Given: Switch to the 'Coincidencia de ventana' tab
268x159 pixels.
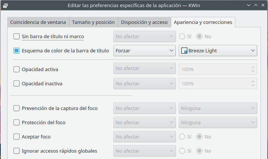Looking at the screenshot, I should [x=38, y=22].
